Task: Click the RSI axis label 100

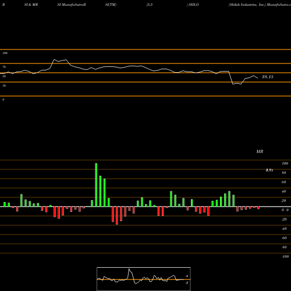Action: click(x=5, y=53)
